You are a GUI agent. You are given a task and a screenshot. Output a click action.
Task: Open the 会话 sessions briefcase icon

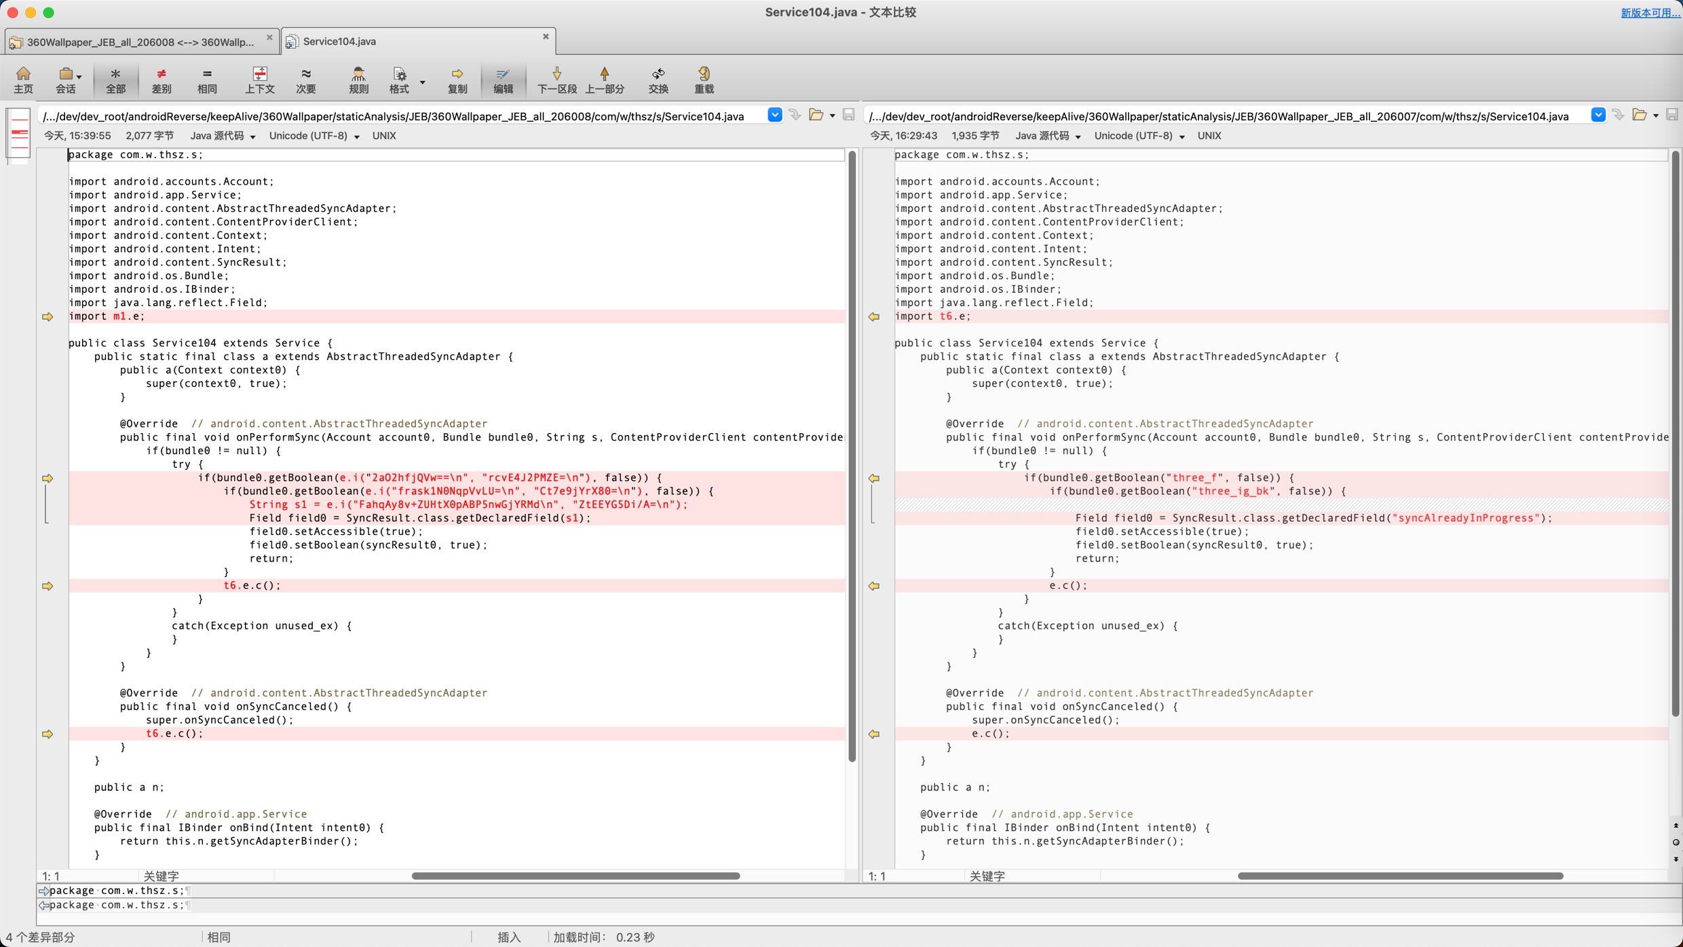click(66, 80)
